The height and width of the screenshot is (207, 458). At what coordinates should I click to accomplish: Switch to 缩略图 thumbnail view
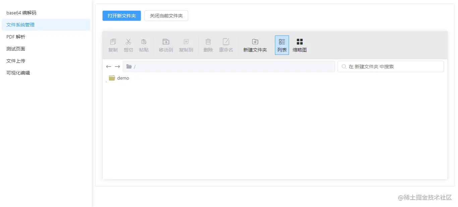(300, 45)
